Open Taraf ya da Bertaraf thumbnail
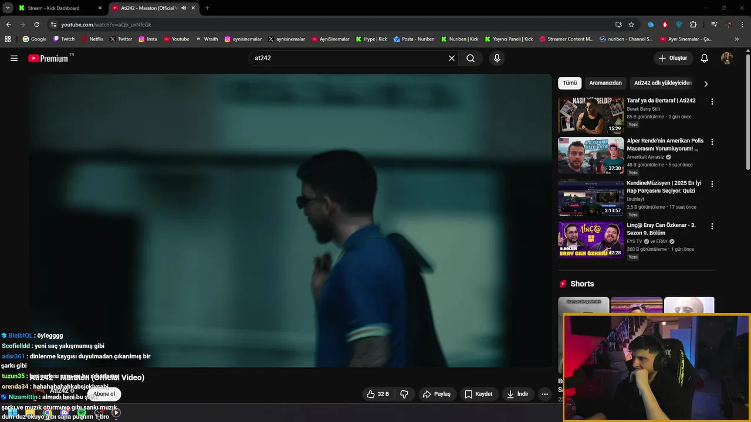Screen dimensions: 751x422 [x=591, y=115]
